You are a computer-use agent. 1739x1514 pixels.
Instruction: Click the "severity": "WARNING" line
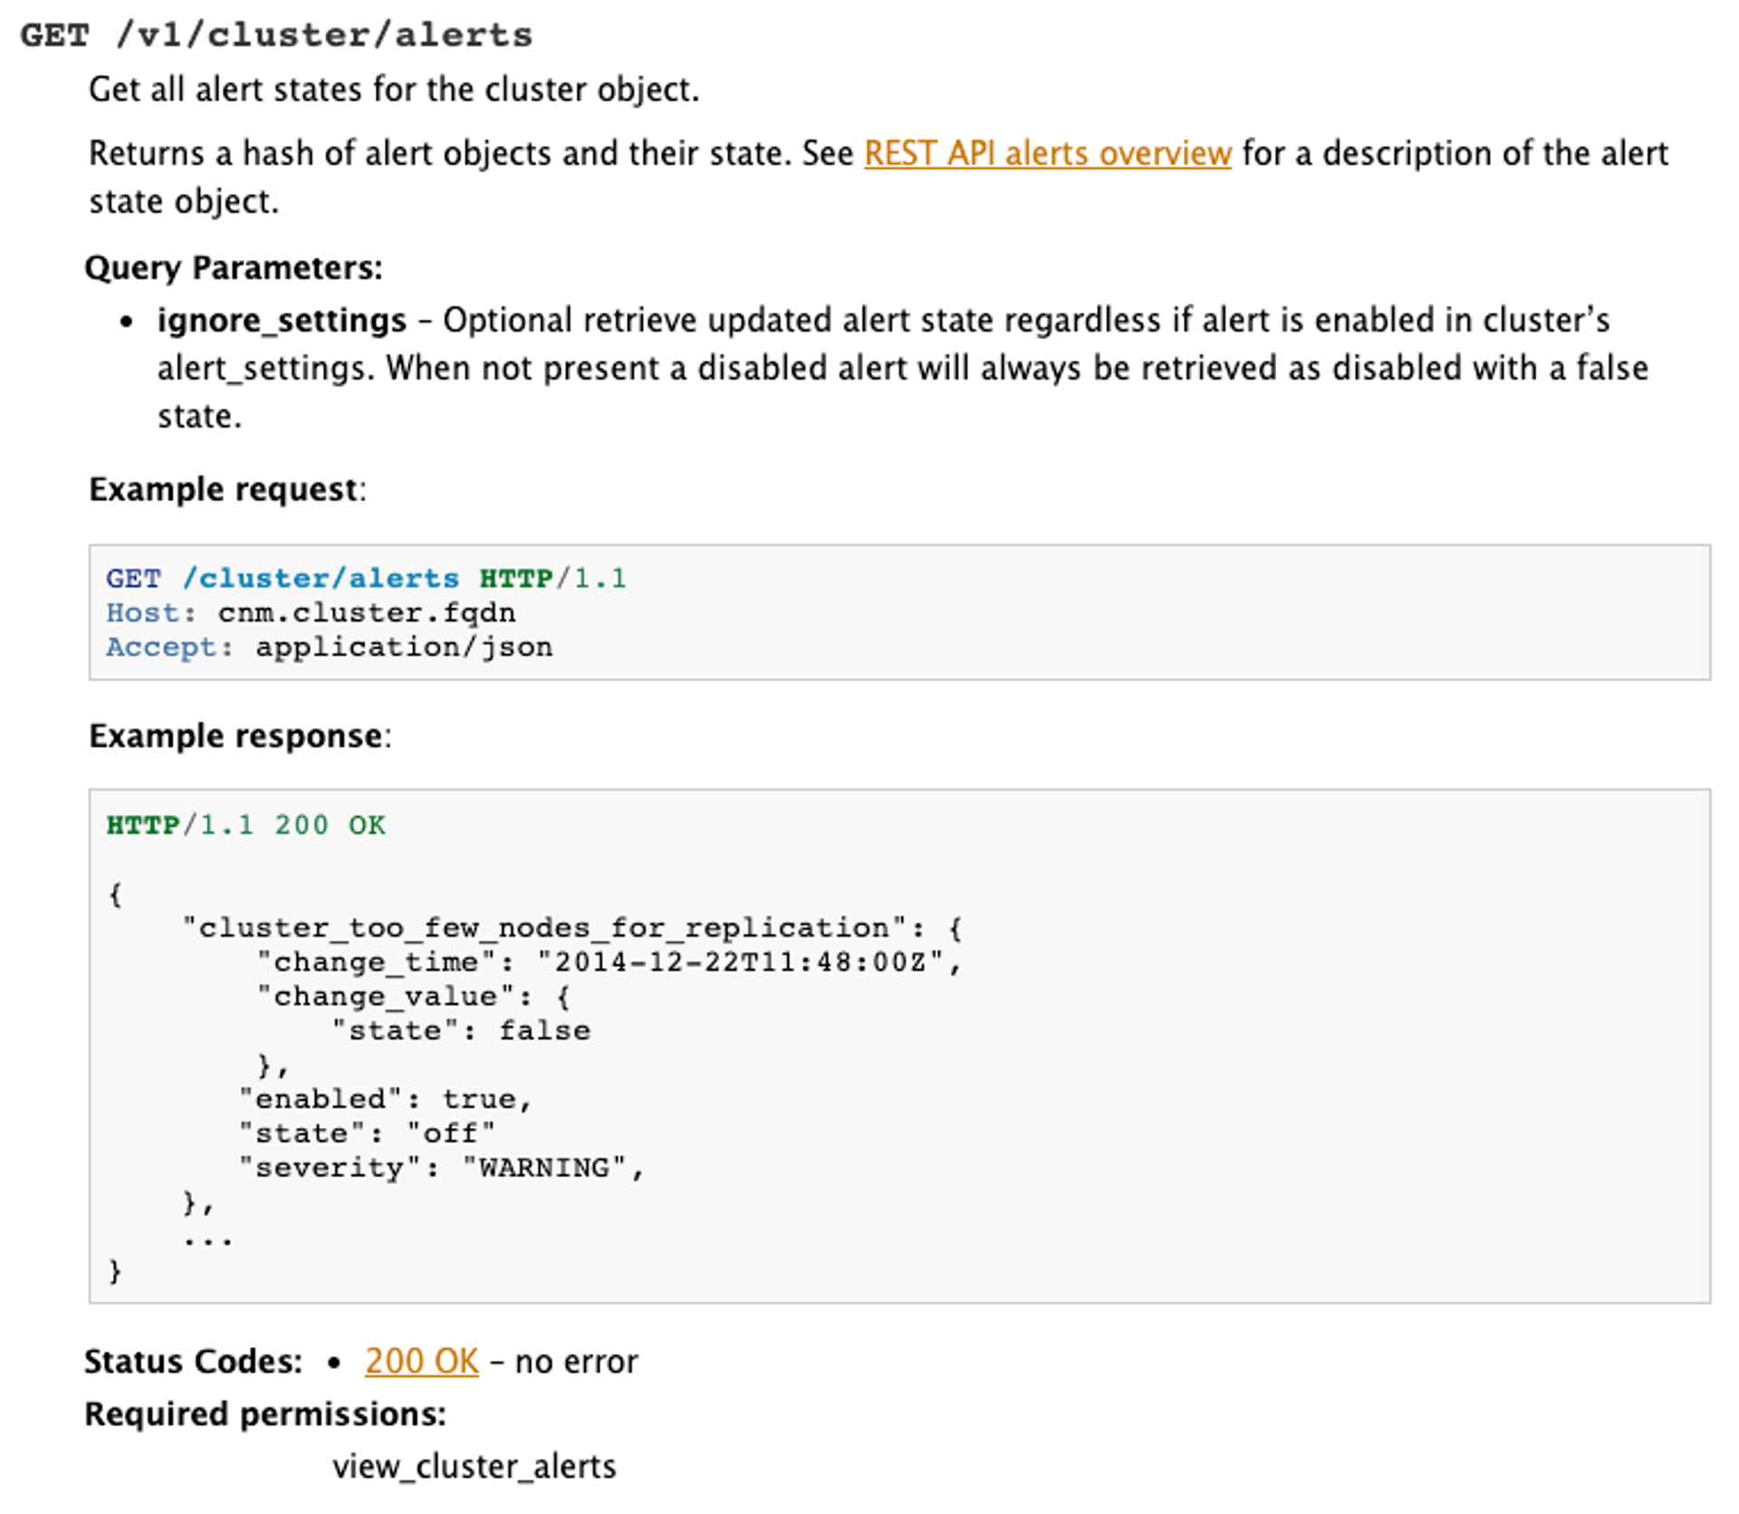441,1168
